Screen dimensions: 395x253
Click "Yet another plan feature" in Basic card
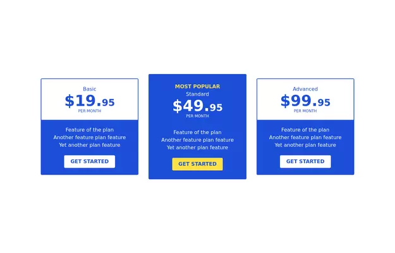(x=89, y=145)
